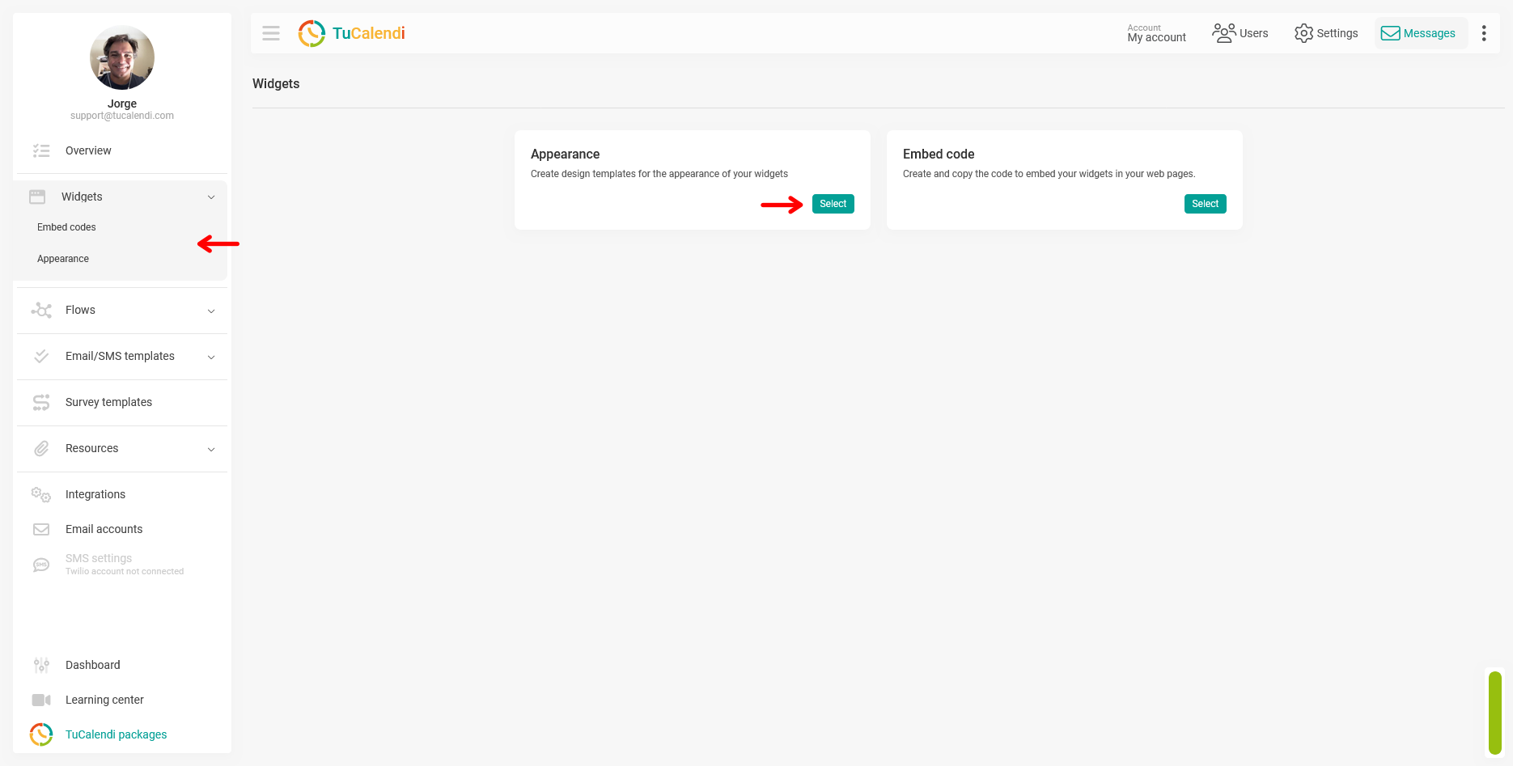Collapse the Widgets menu chevron
This screenshot has width=1513, height=766.
tap(211, 197)
